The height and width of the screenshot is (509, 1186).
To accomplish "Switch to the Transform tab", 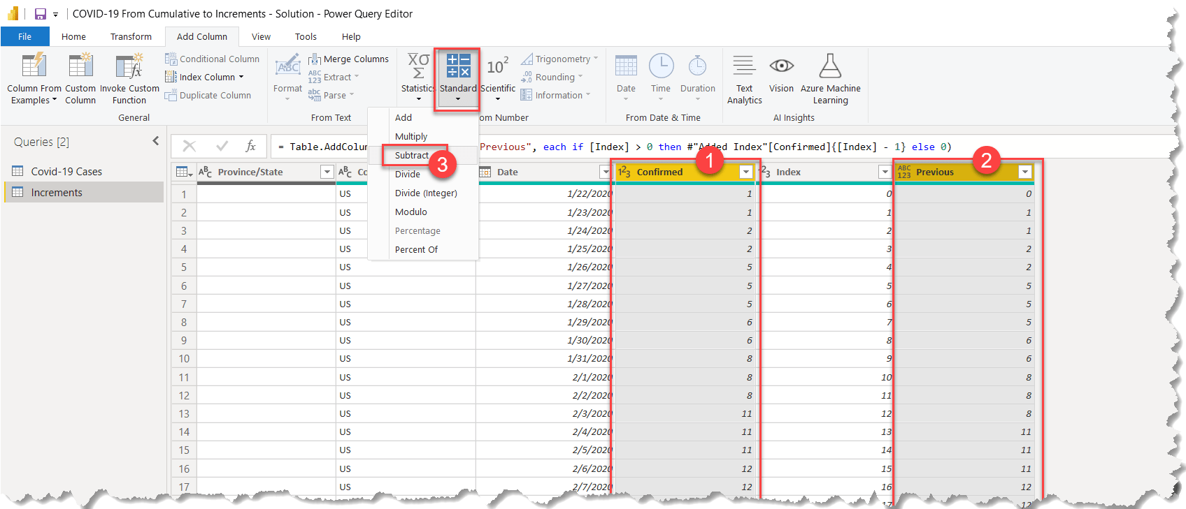I will tap(131, 37).
